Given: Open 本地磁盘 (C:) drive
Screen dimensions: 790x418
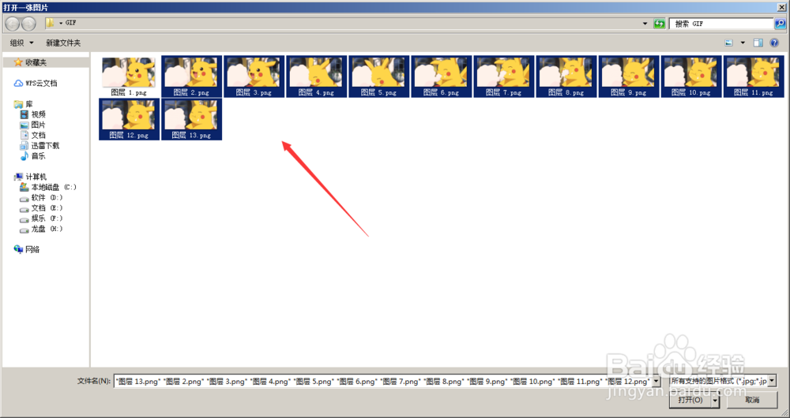Looking at the screenshot, I should click(48, 187).
